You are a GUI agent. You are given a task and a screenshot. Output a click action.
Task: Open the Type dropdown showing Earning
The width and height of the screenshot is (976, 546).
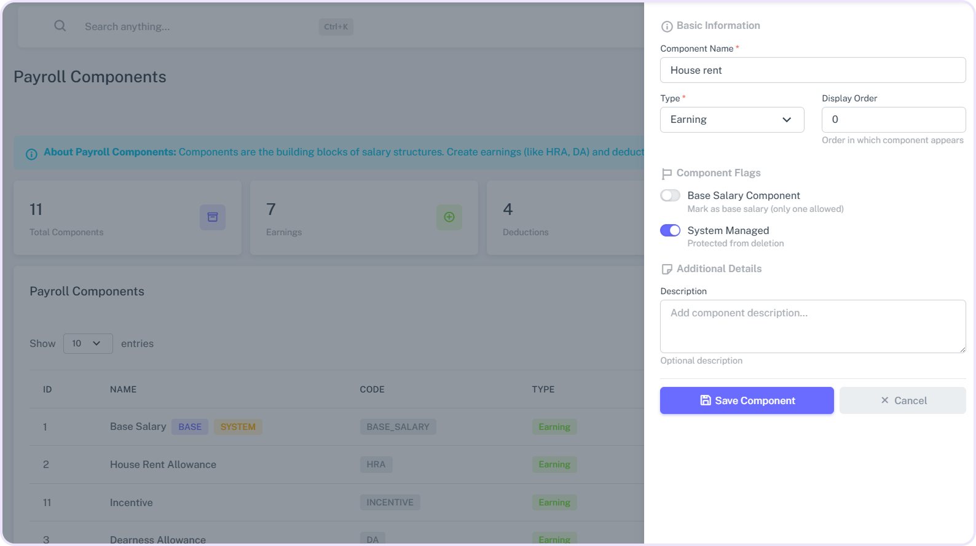click(x=732, y=120)
